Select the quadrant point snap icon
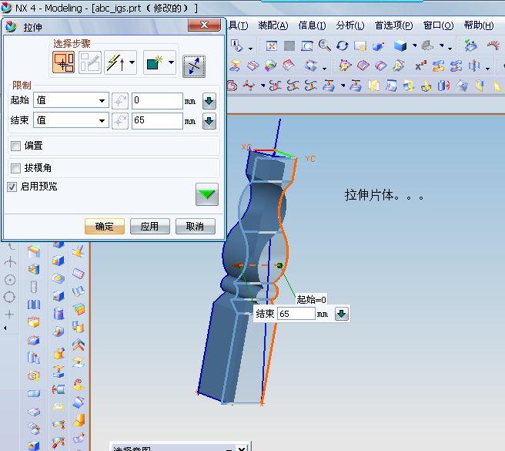505x451 pixels. 9,297
